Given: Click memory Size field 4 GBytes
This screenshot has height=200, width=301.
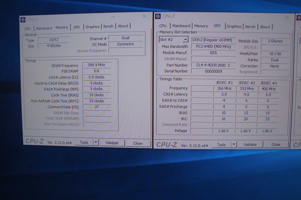Looking at the screenshot, I should pos(54,46).
